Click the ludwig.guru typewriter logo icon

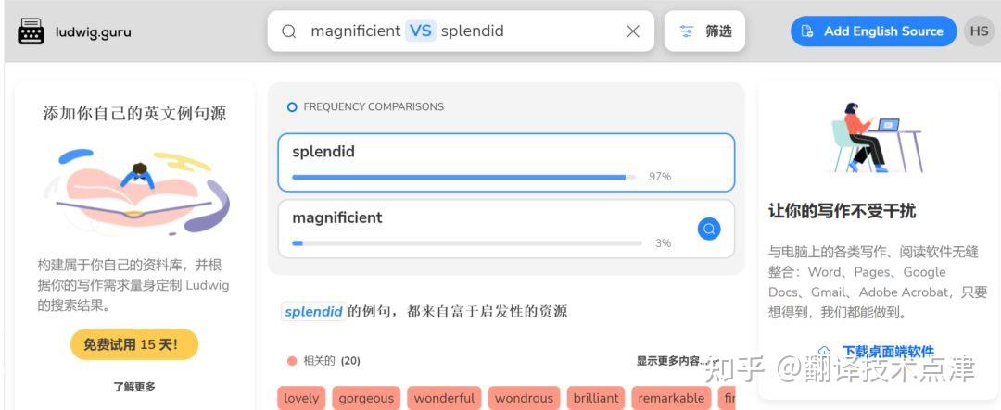[31, 31]
